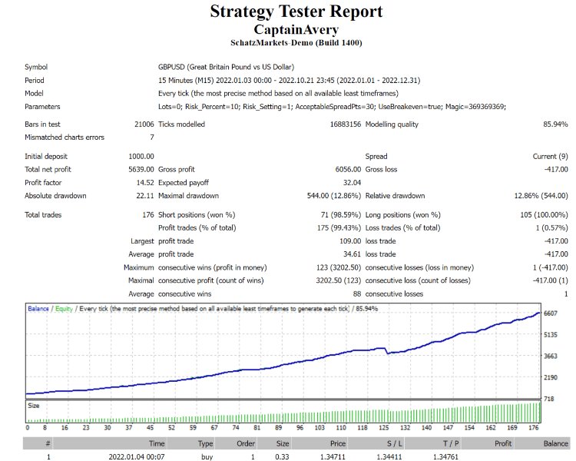Click the Strategy Tester Report title
This screenshot has width=576, height=461.
click(x=285, y=12)
